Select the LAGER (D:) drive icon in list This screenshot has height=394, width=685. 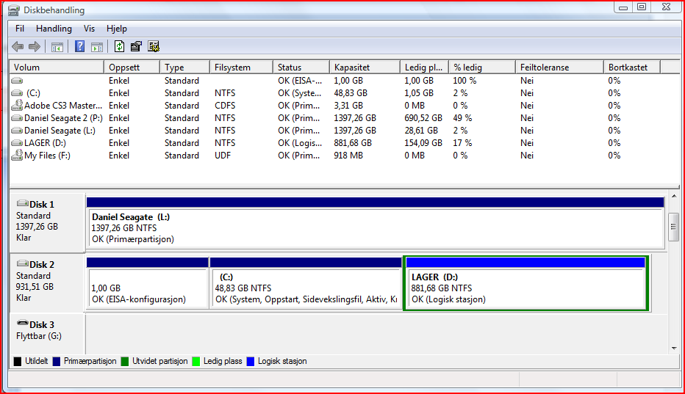(17, 142)
